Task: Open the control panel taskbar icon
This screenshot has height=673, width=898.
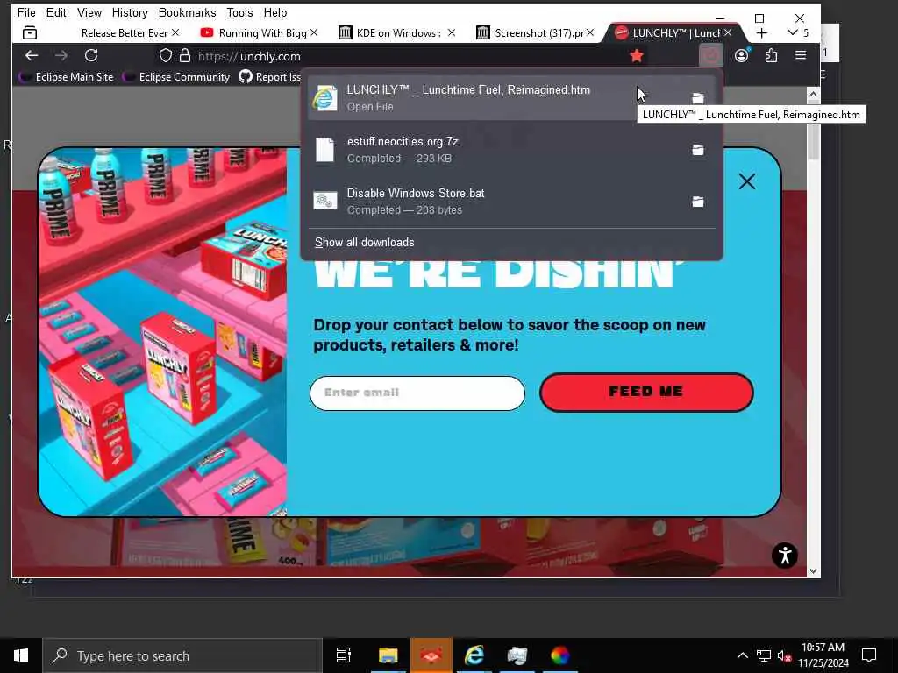Action: (x=517, y=655)
